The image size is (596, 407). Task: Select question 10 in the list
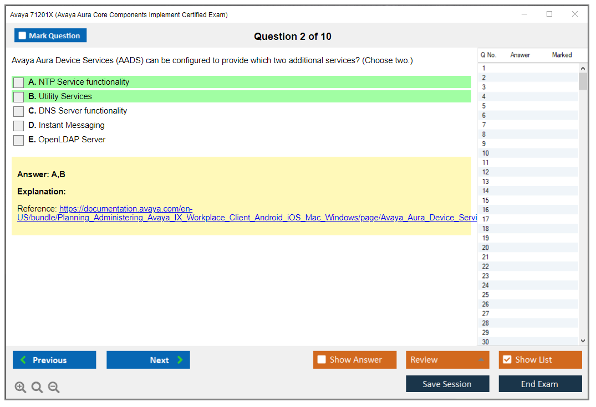[486, 153]
